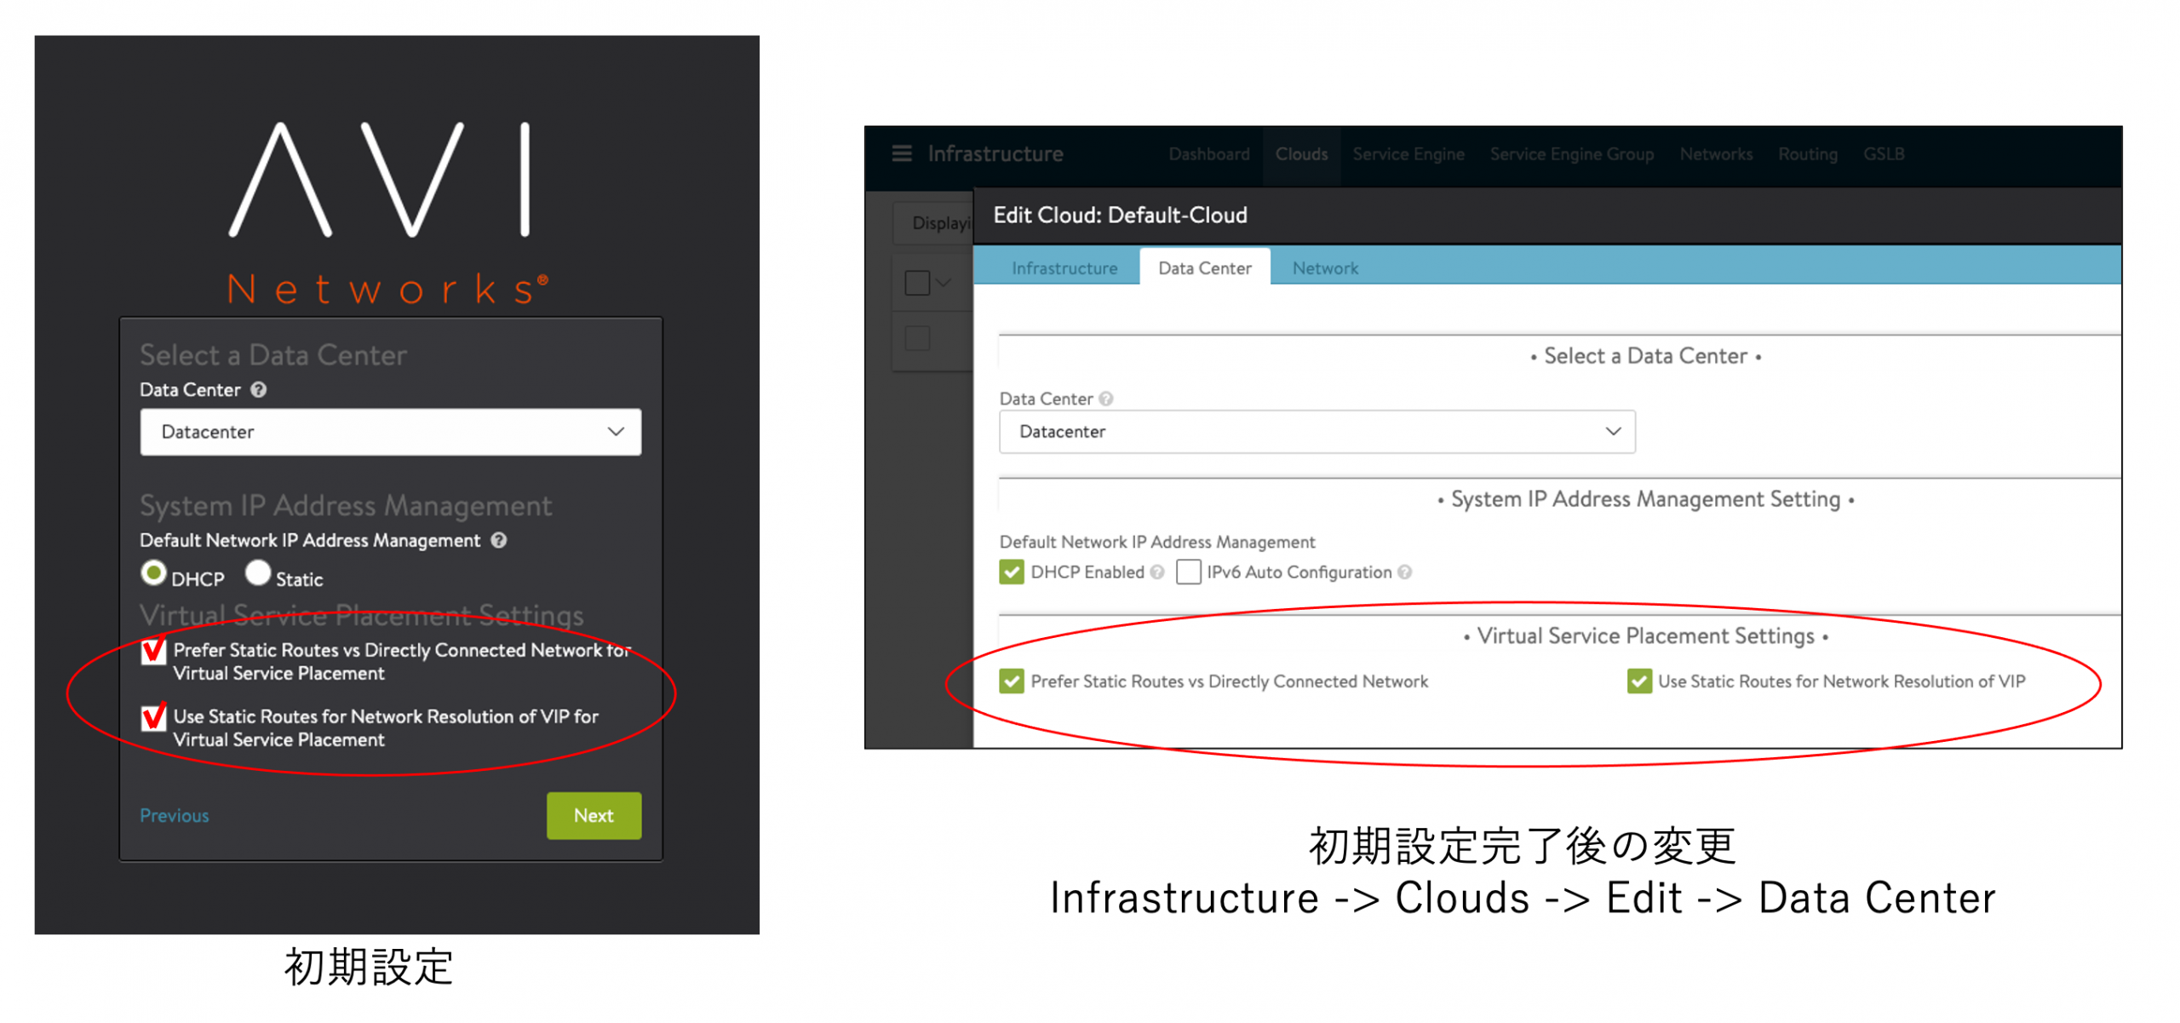Toggle Use Static Routes for Network Resolution of VIP in Edit Cloud
Image resolution: width=2180 pixels, height=1023 pixels.
(1638, 682)
